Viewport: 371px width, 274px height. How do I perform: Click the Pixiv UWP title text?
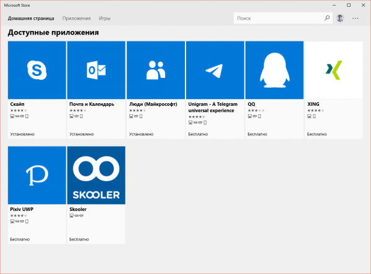pos(22,210)
